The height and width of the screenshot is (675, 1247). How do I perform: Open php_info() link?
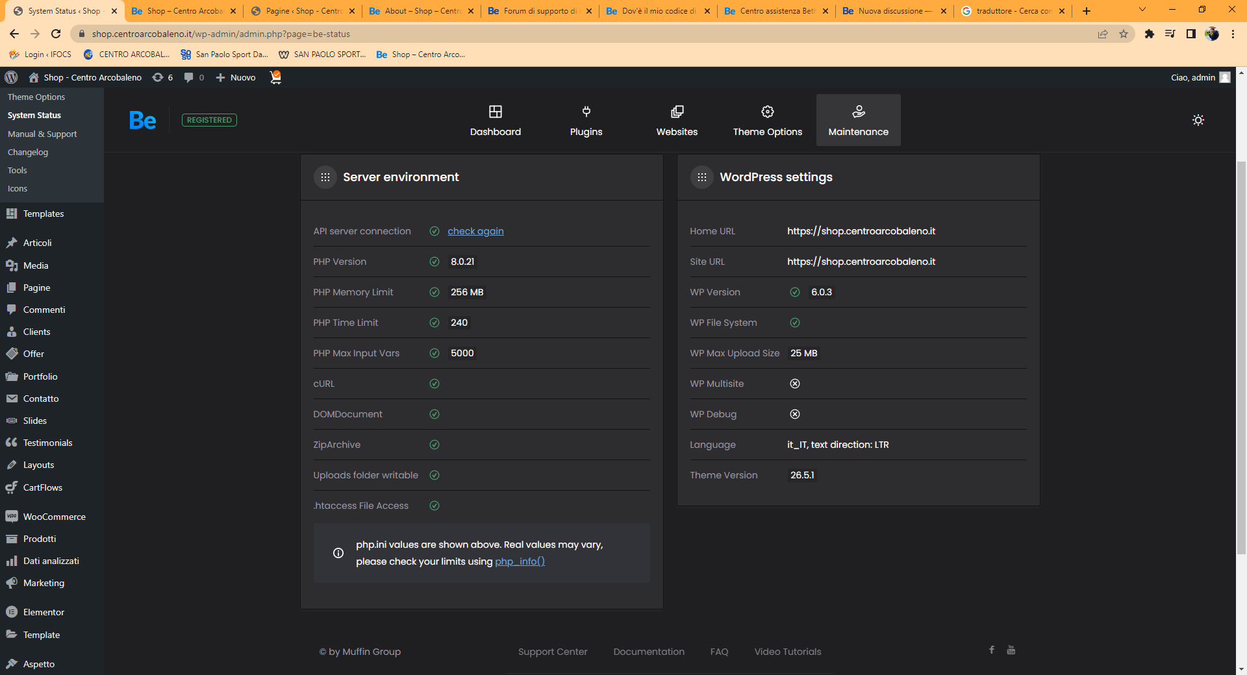tap(520, 561)
